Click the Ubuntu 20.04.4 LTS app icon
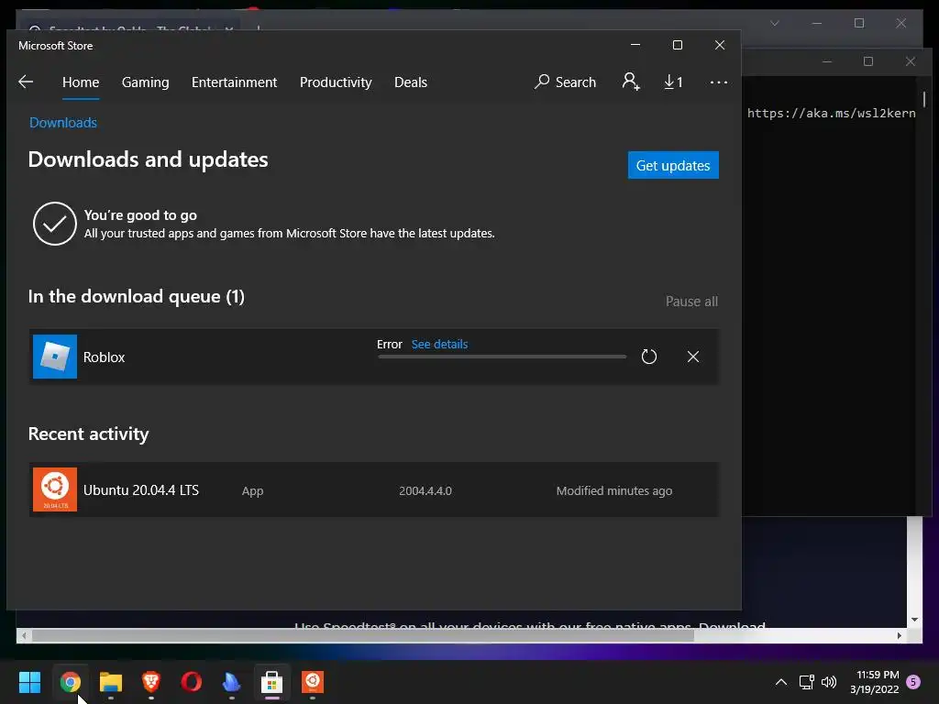Image resolution: width=939 pixels, height=704 pixels. click(x=54, y=489)
